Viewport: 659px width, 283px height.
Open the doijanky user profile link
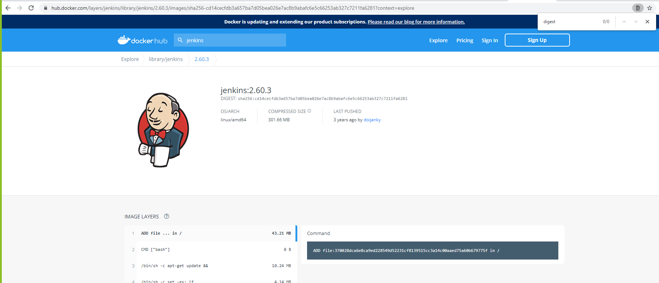click(x=372, y=120)
